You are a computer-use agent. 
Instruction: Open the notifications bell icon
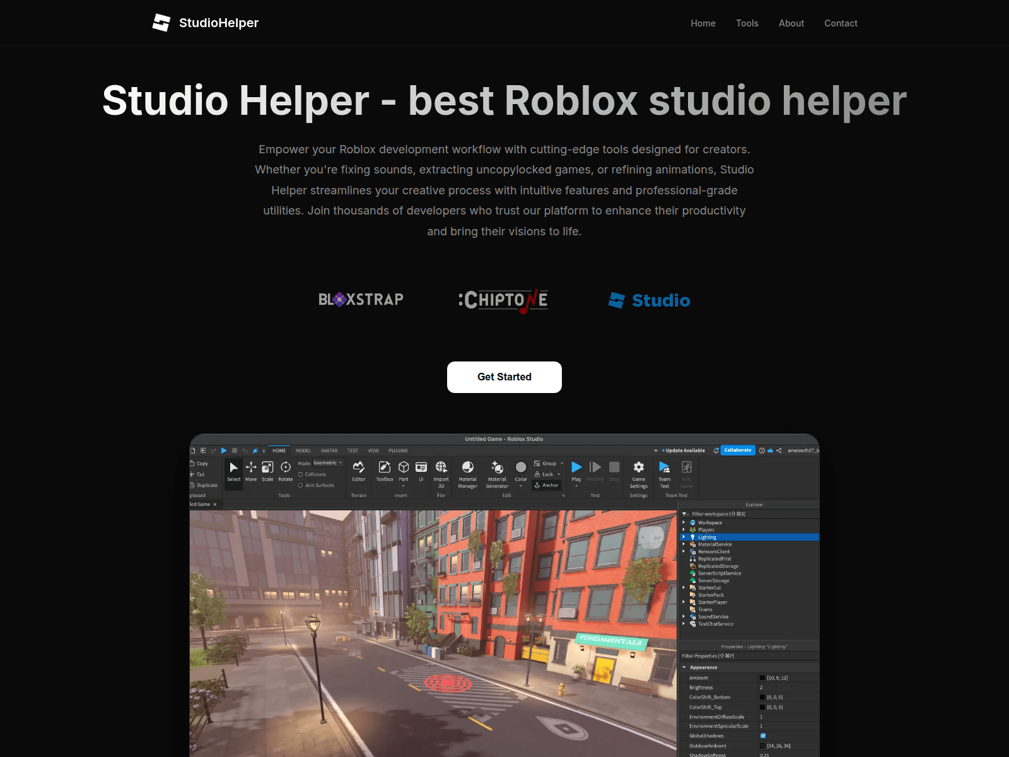coord(716,450)
